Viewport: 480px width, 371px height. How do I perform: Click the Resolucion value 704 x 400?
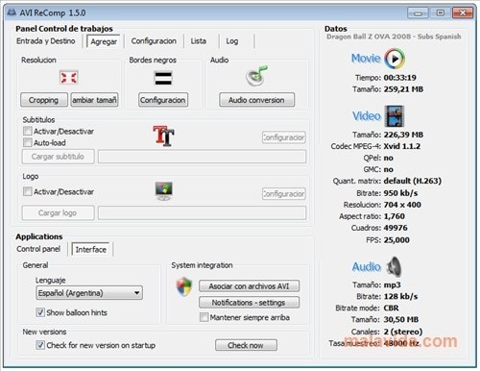pyautogui.click(x=402, y=205)
